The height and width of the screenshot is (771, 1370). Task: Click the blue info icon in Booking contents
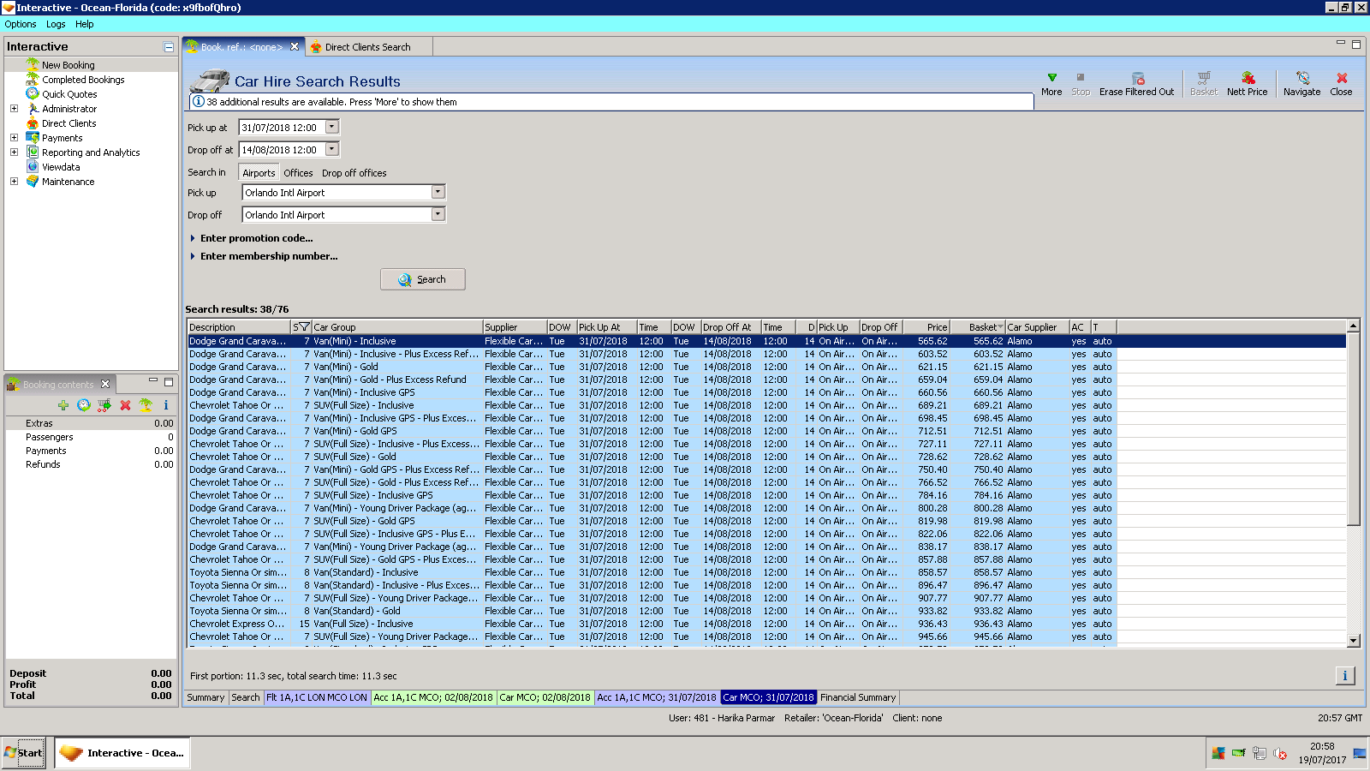(166, 405)
